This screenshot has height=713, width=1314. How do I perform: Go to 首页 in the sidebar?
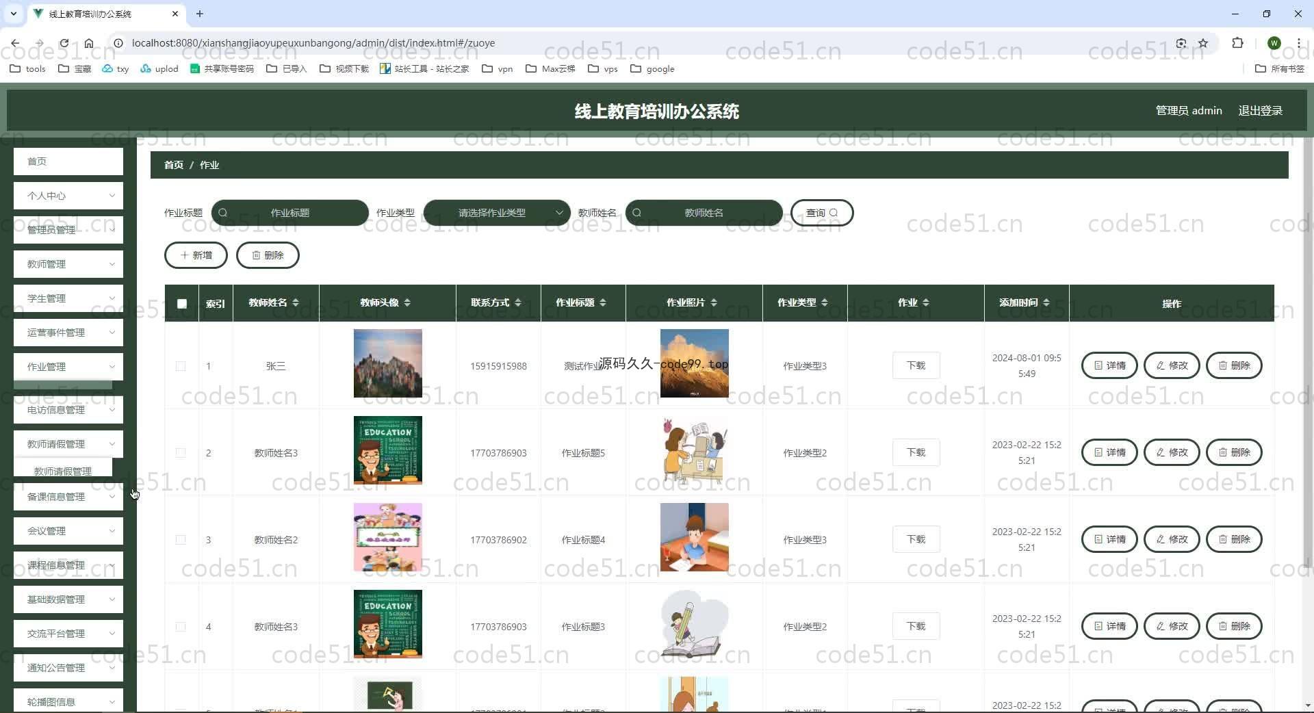[68, 161]
